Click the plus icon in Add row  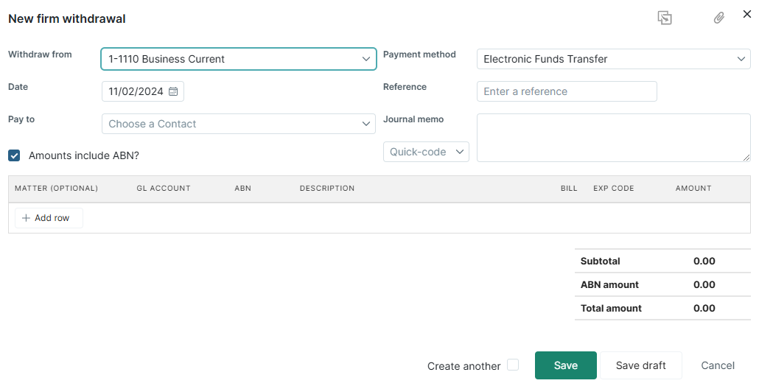pyautogui.click(x=26, y=218)
